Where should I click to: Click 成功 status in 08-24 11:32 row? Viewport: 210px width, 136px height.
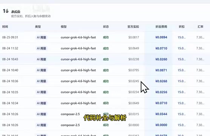click(106, 48)
